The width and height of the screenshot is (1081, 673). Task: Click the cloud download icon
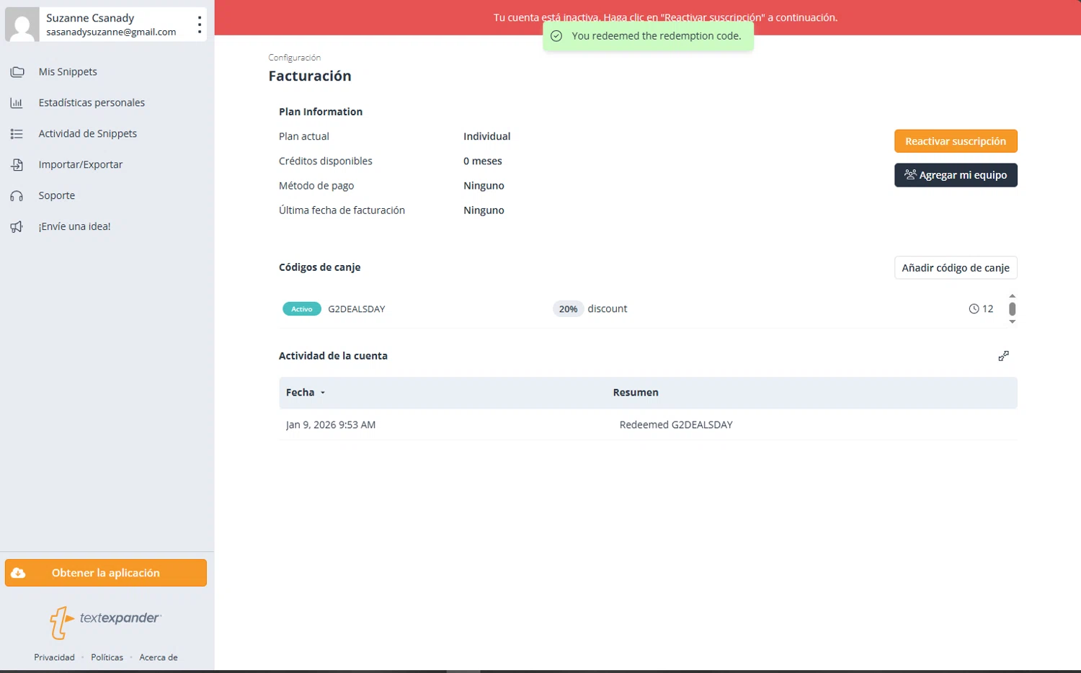point(19,573)
